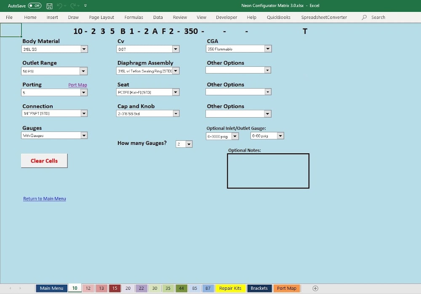Image resolution: width=421 pixels, height=294 pixels.
Task: Click the Redo arrow icon
Action: [x=73, y=6]
